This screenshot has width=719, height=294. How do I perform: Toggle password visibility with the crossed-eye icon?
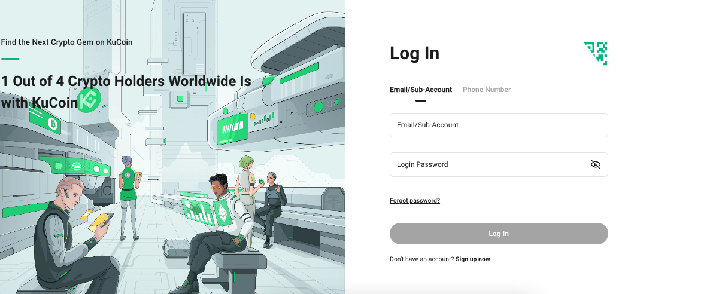595,164
